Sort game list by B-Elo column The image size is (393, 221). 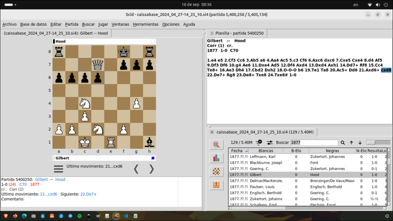point(296,151)
